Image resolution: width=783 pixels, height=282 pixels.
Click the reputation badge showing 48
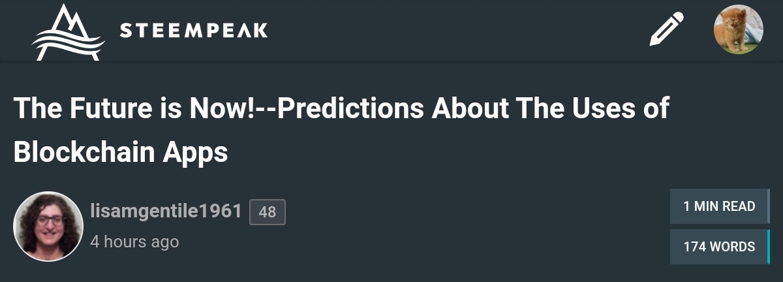[x=268, y=212]
